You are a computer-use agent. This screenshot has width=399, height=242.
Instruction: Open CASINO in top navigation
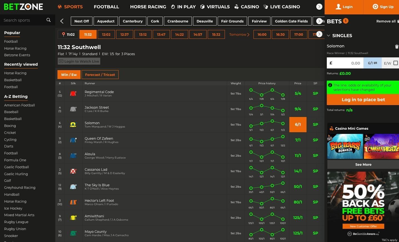[247, 7]
